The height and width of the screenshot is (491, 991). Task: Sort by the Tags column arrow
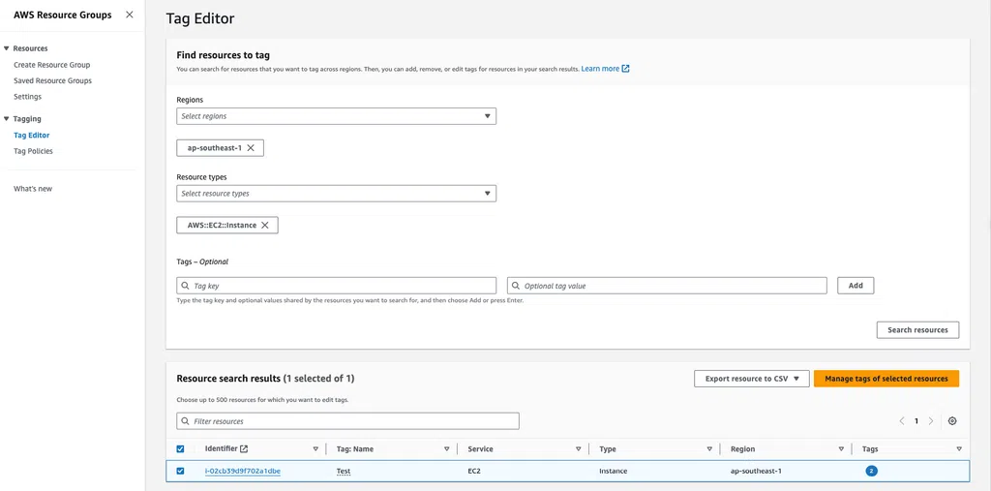[x=959, y=449]
